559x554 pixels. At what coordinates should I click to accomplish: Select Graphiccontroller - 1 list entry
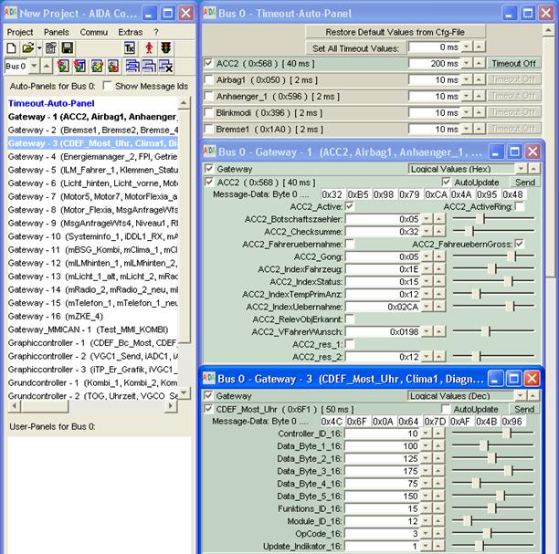click(x=92, y=343)
